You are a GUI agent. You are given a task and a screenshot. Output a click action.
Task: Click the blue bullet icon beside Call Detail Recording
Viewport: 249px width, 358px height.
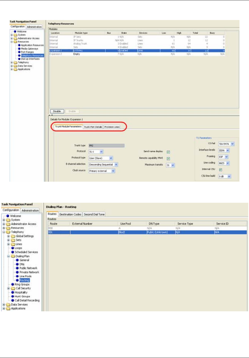pos(13,300)
